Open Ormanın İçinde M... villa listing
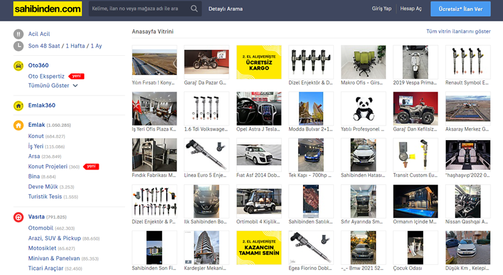The height and width of the screenshot is (275, 503). (x=416, y=202)
